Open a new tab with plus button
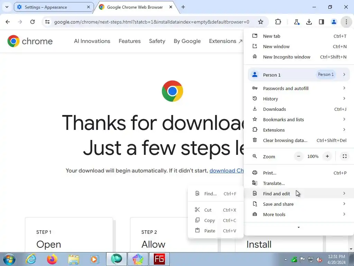The image size is (354, 266). click(183, 7)
